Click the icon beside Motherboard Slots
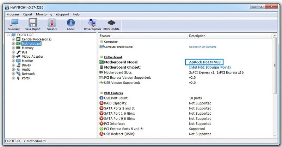The image size is (282, 147). (x=101, y=72)
